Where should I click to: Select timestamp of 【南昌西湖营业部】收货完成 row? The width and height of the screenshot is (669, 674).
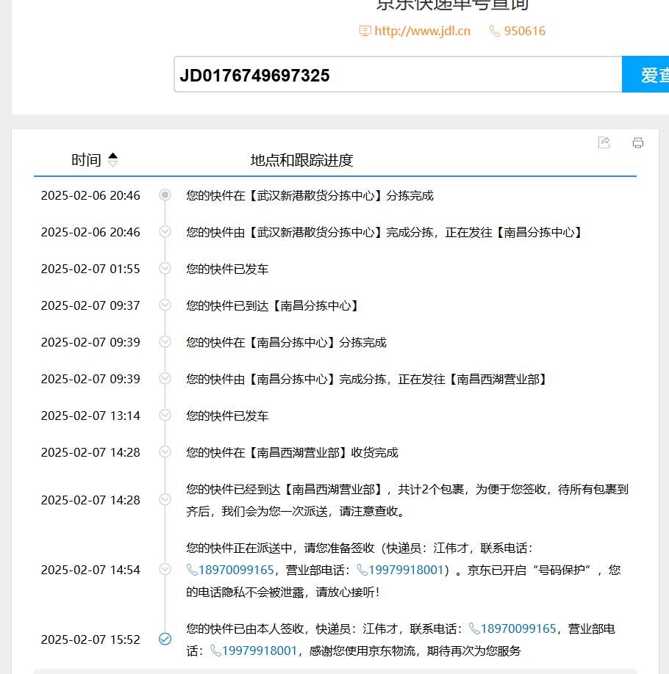coord(90,452)
